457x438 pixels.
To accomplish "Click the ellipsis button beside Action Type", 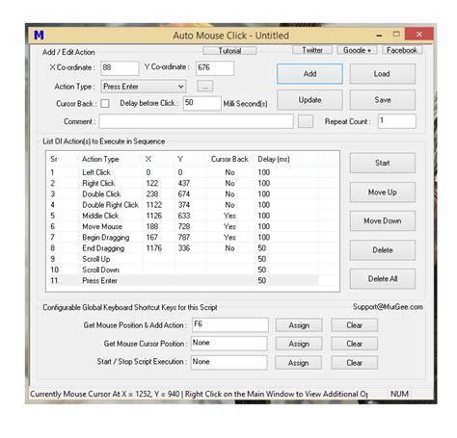I will (205, 87).
